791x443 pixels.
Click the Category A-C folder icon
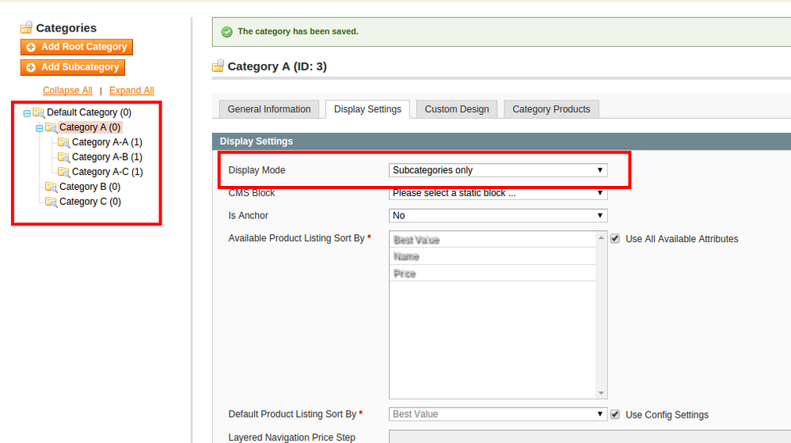click(63, 172)
